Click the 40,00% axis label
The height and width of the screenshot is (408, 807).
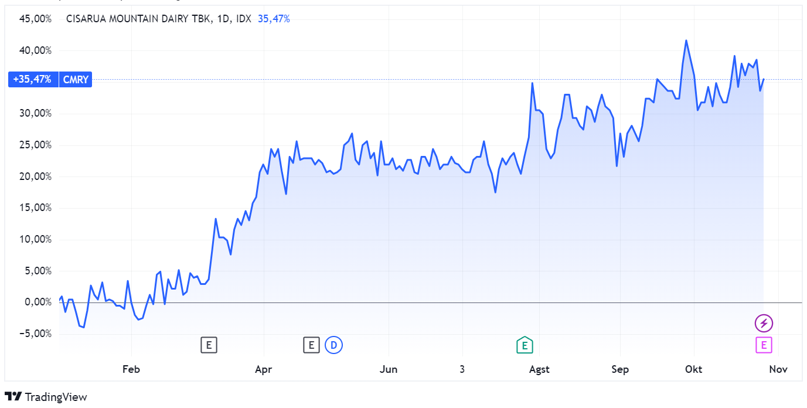pyautogui.click(x=36, y=50)
